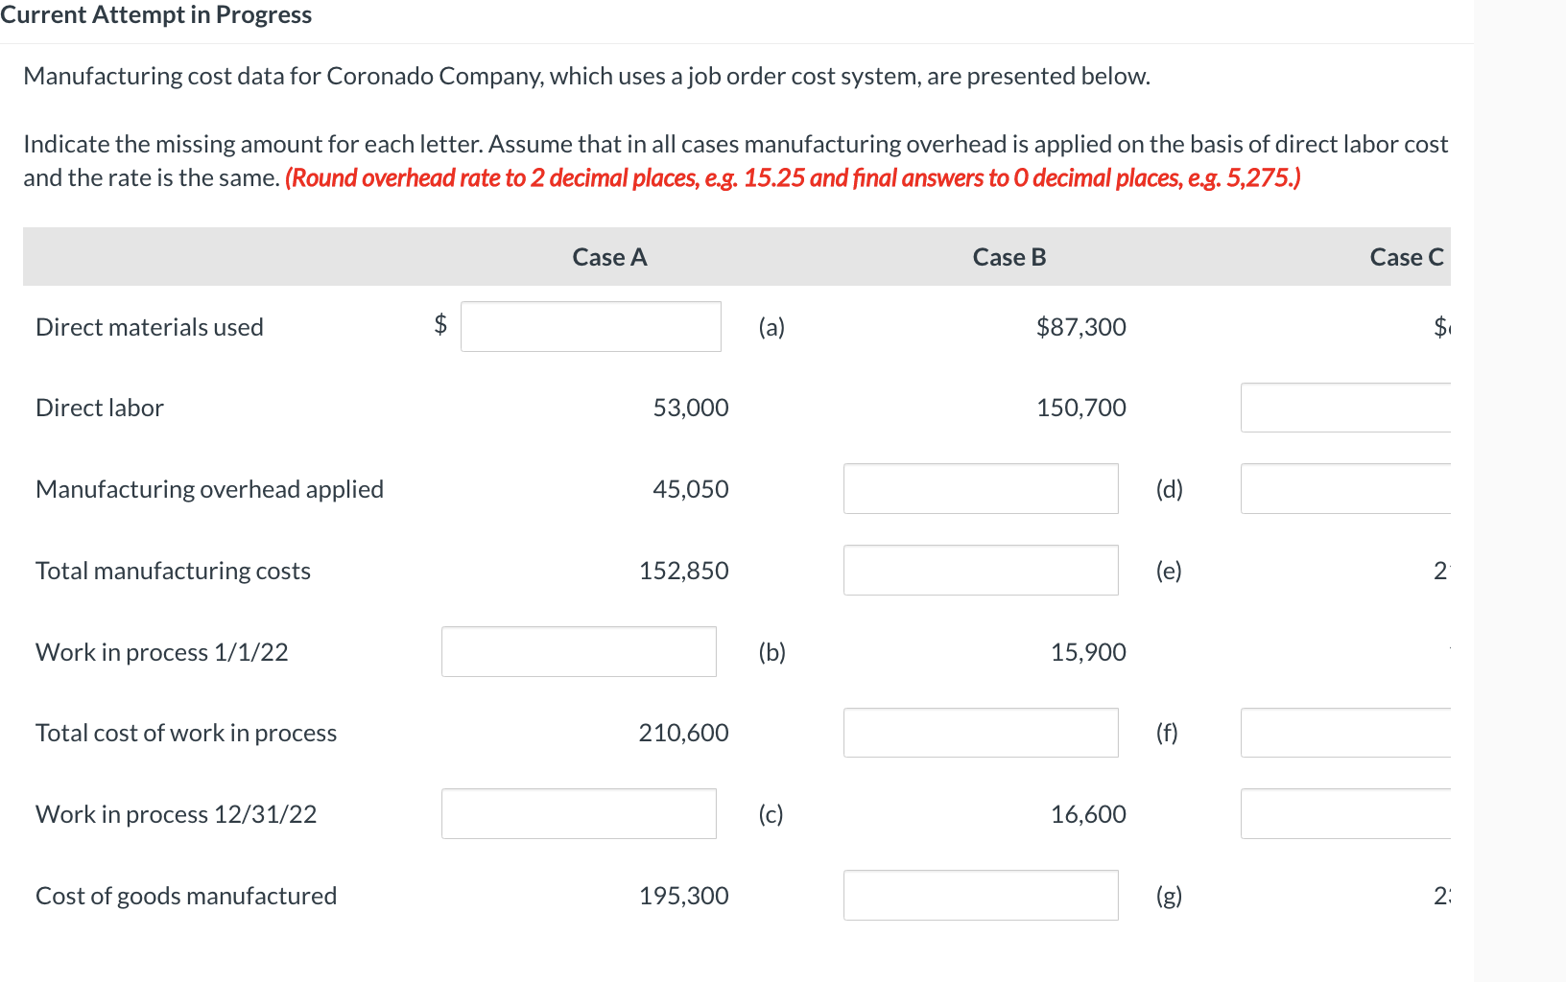
Task: Click the Current Attempt in Progress heading
Action: pyautogui.click(x=156, y=14)
